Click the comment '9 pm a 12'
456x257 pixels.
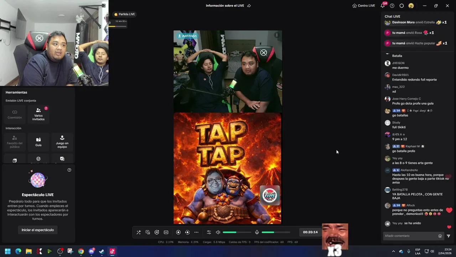[399, 139]
